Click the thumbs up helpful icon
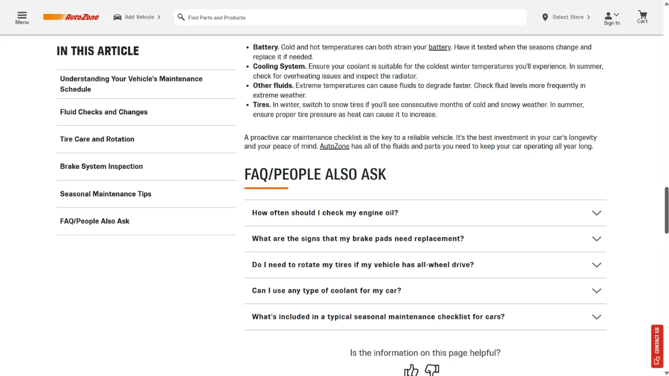Viewport: 669px width, 376px height. [x=411, y=370]
